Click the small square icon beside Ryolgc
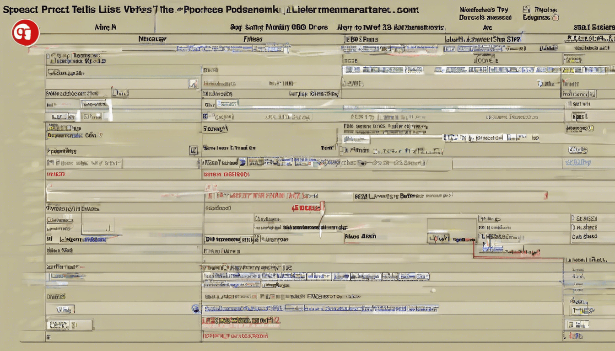The height and width of the screenshot is (351, 615). [527, 9]
